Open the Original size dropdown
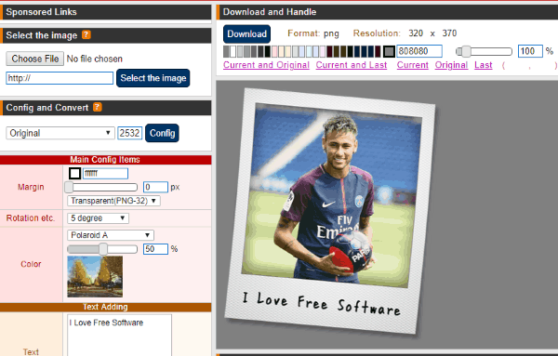Viewport: 558px width, 356px height. [60, 133]
